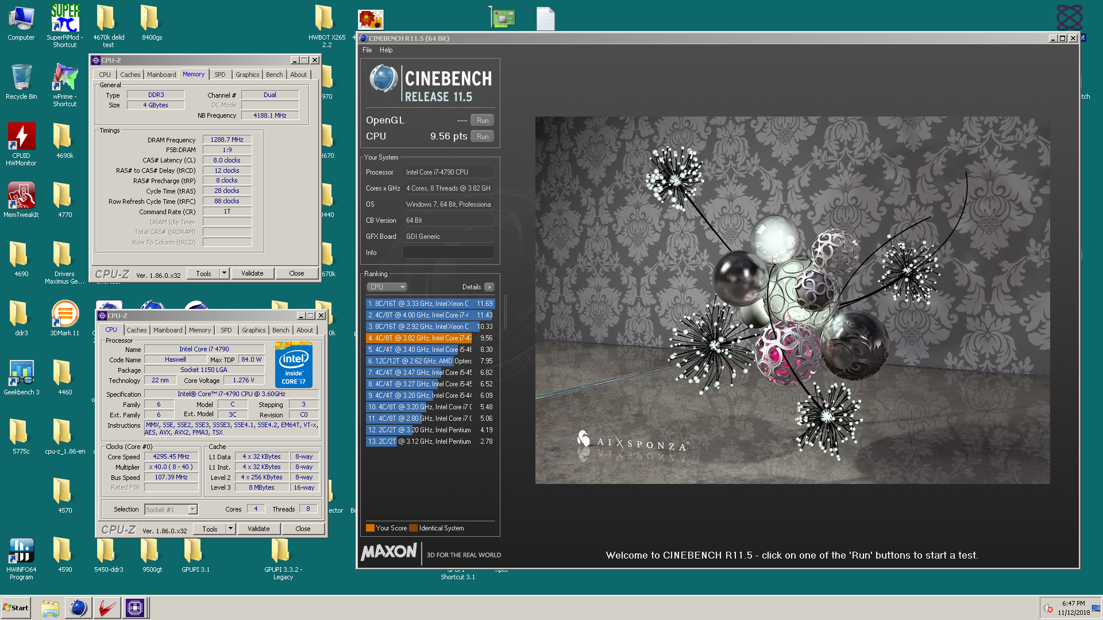Select the 9500gt folder icon
The width and height of the screenshot is (1103, 620).
[x=152, y=555]
